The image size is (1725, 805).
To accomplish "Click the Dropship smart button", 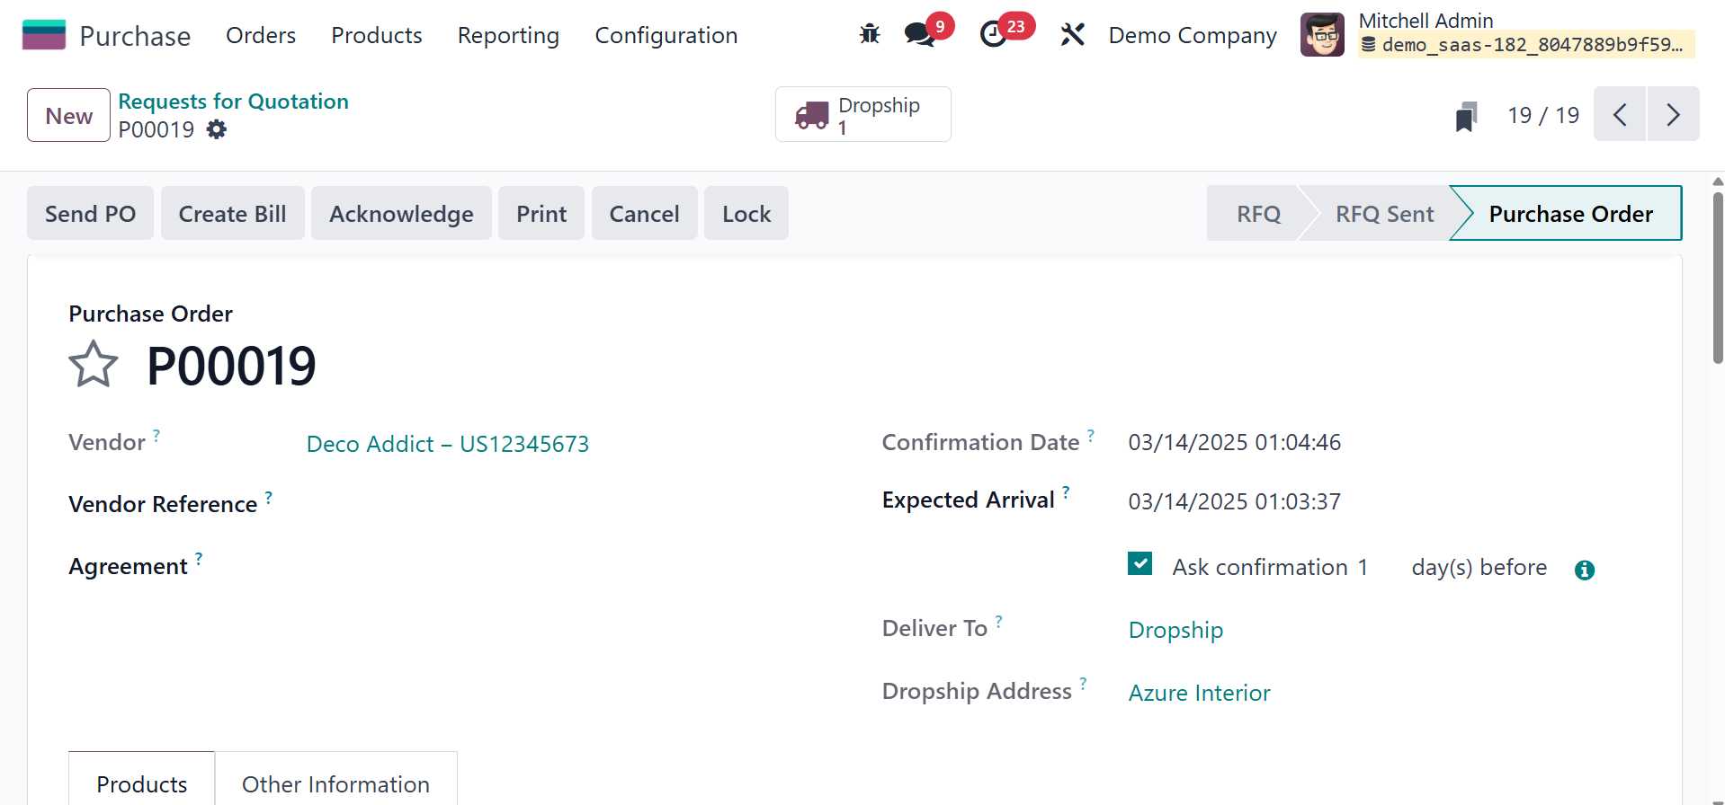I will point(862,115).
